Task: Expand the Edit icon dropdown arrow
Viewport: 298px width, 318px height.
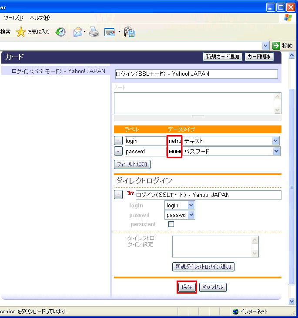Action: pyautogui.click(x=119, y=32)
